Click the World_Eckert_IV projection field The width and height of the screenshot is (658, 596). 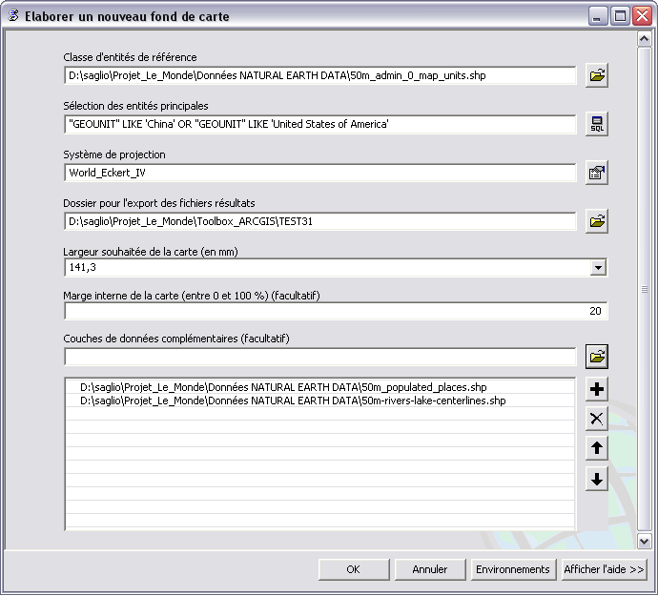click(x=320, y=173)
